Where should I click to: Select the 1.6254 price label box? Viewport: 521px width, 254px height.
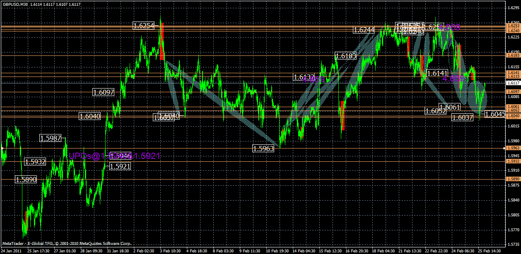143,25
